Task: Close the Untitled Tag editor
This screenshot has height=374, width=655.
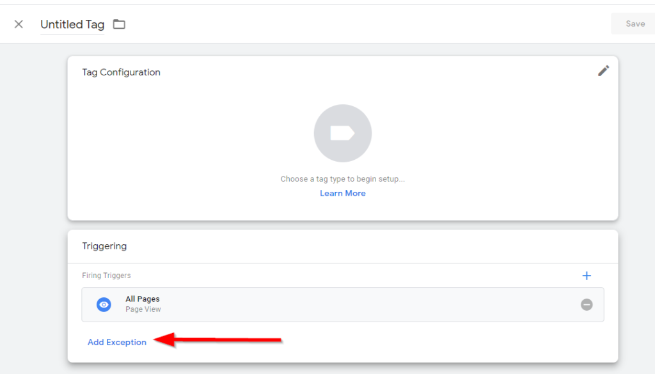Action: click(x=19, y=24)
